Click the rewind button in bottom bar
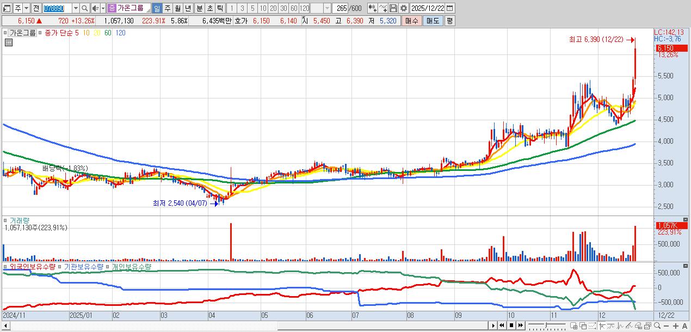 click(x=502, y=325)
